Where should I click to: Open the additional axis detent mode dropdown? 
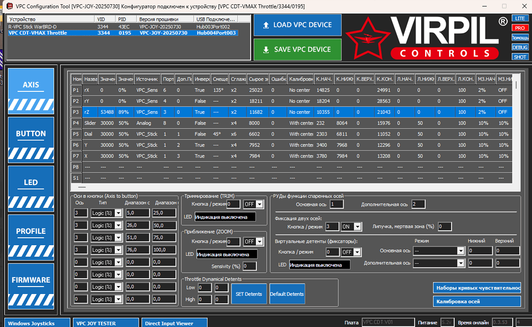[438, 263]
